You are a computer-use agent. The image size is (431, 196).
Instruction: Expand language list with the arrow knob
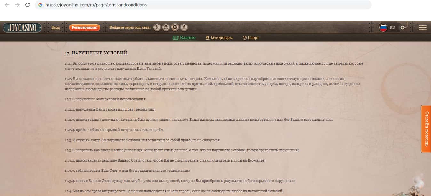[403, 27]
